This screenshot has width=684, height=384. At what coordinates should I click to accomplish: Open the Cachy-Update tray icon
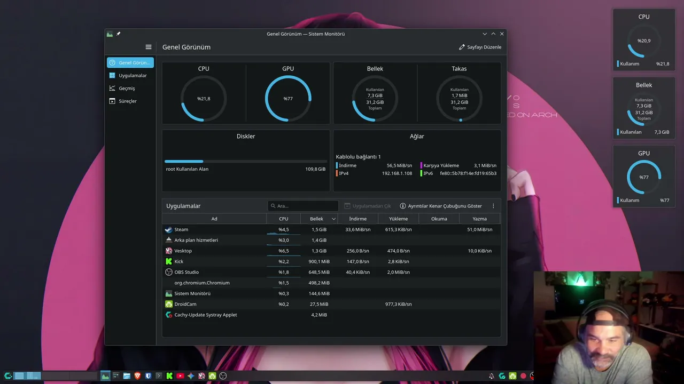[502, 376]
